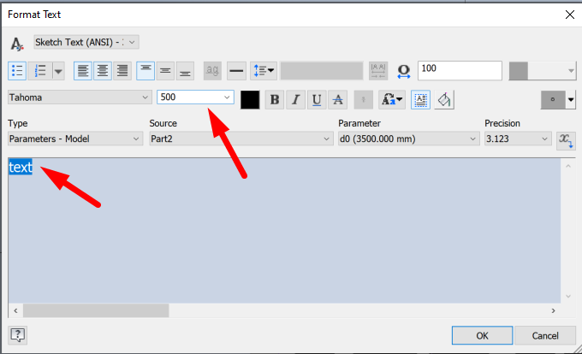This screenshot has width=582, height=354.
Task: Open the Precision dropdown 3.123
Action: click(518, 139)
